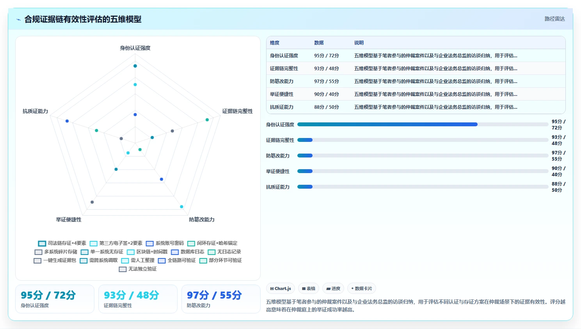Viewport: 581px width, 329px height.
Task: Click the header icon beside 合规证据链 title
Action: pyautogui.click(x=18, y=19)
